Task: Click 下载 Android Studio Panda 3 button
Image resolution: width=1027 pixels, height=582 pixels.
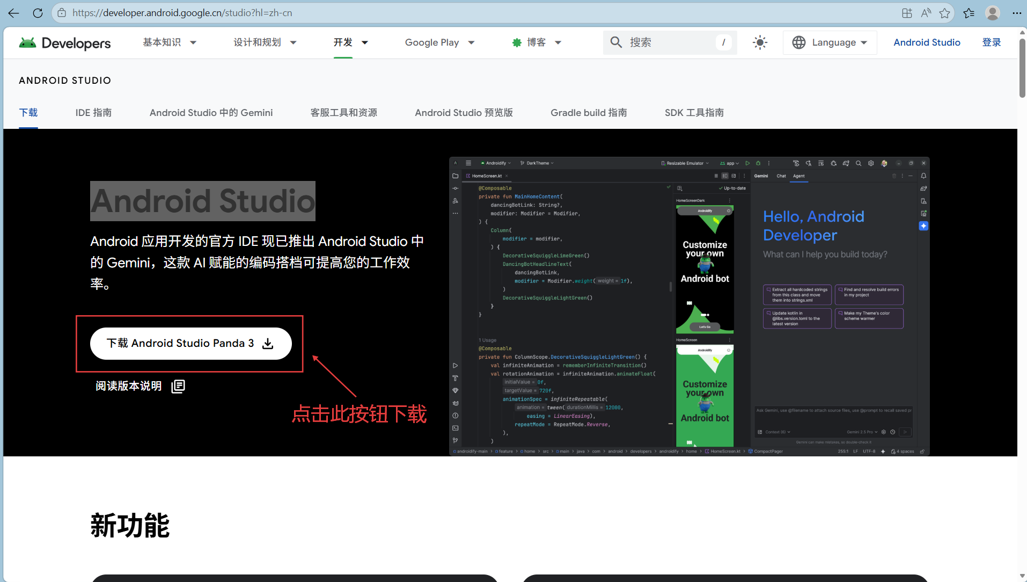Action: [191, 344]
